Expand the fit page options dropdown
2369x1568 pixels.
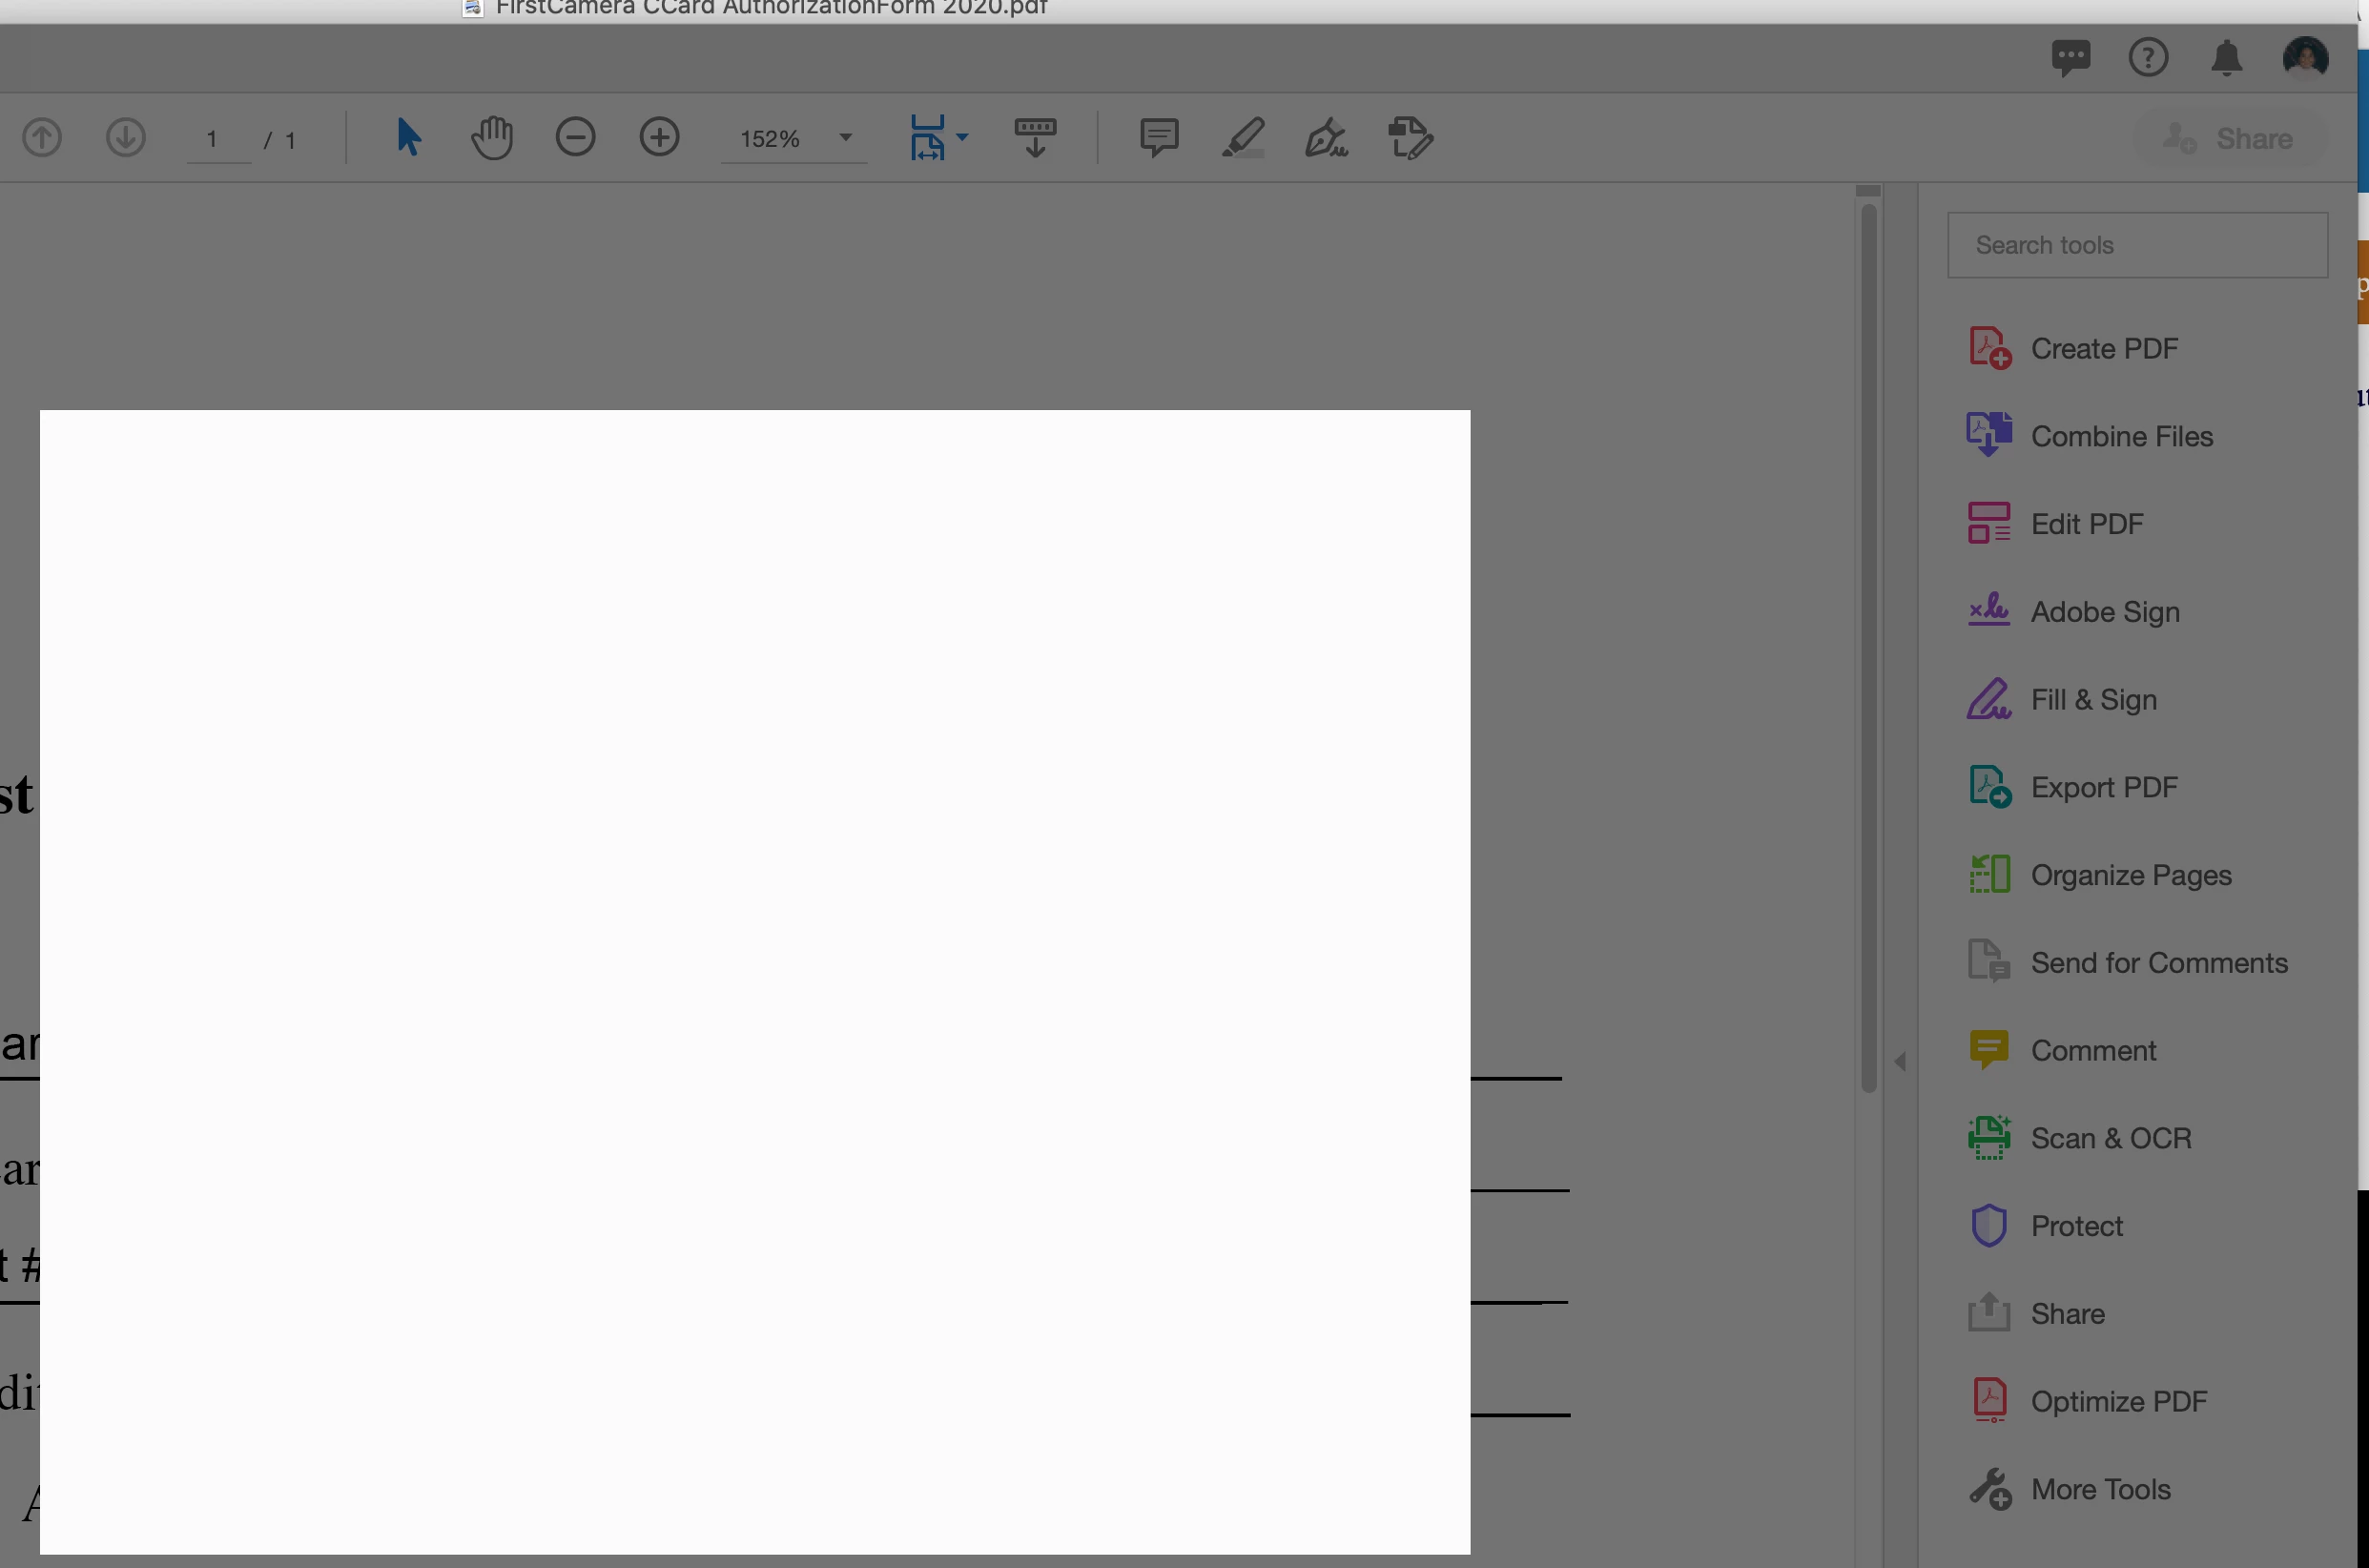click(x=962, y=137)
